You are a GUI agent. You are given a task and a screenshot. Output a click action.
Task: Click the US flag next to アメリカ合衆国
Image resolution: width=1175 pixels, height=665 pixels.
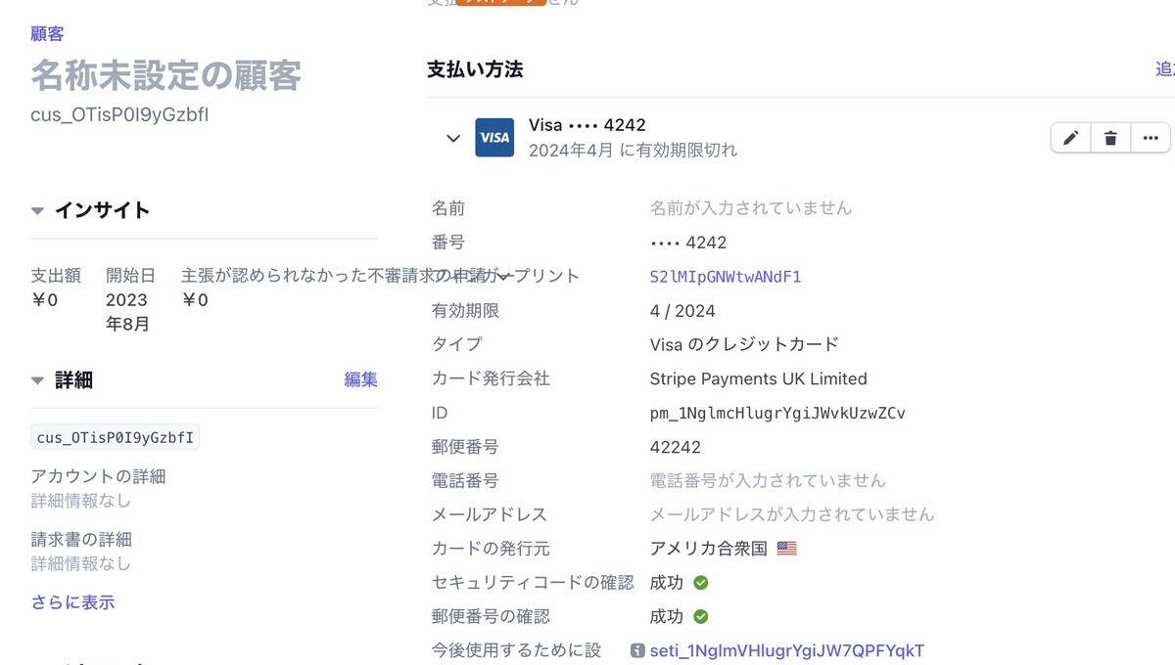click(787, 549)
